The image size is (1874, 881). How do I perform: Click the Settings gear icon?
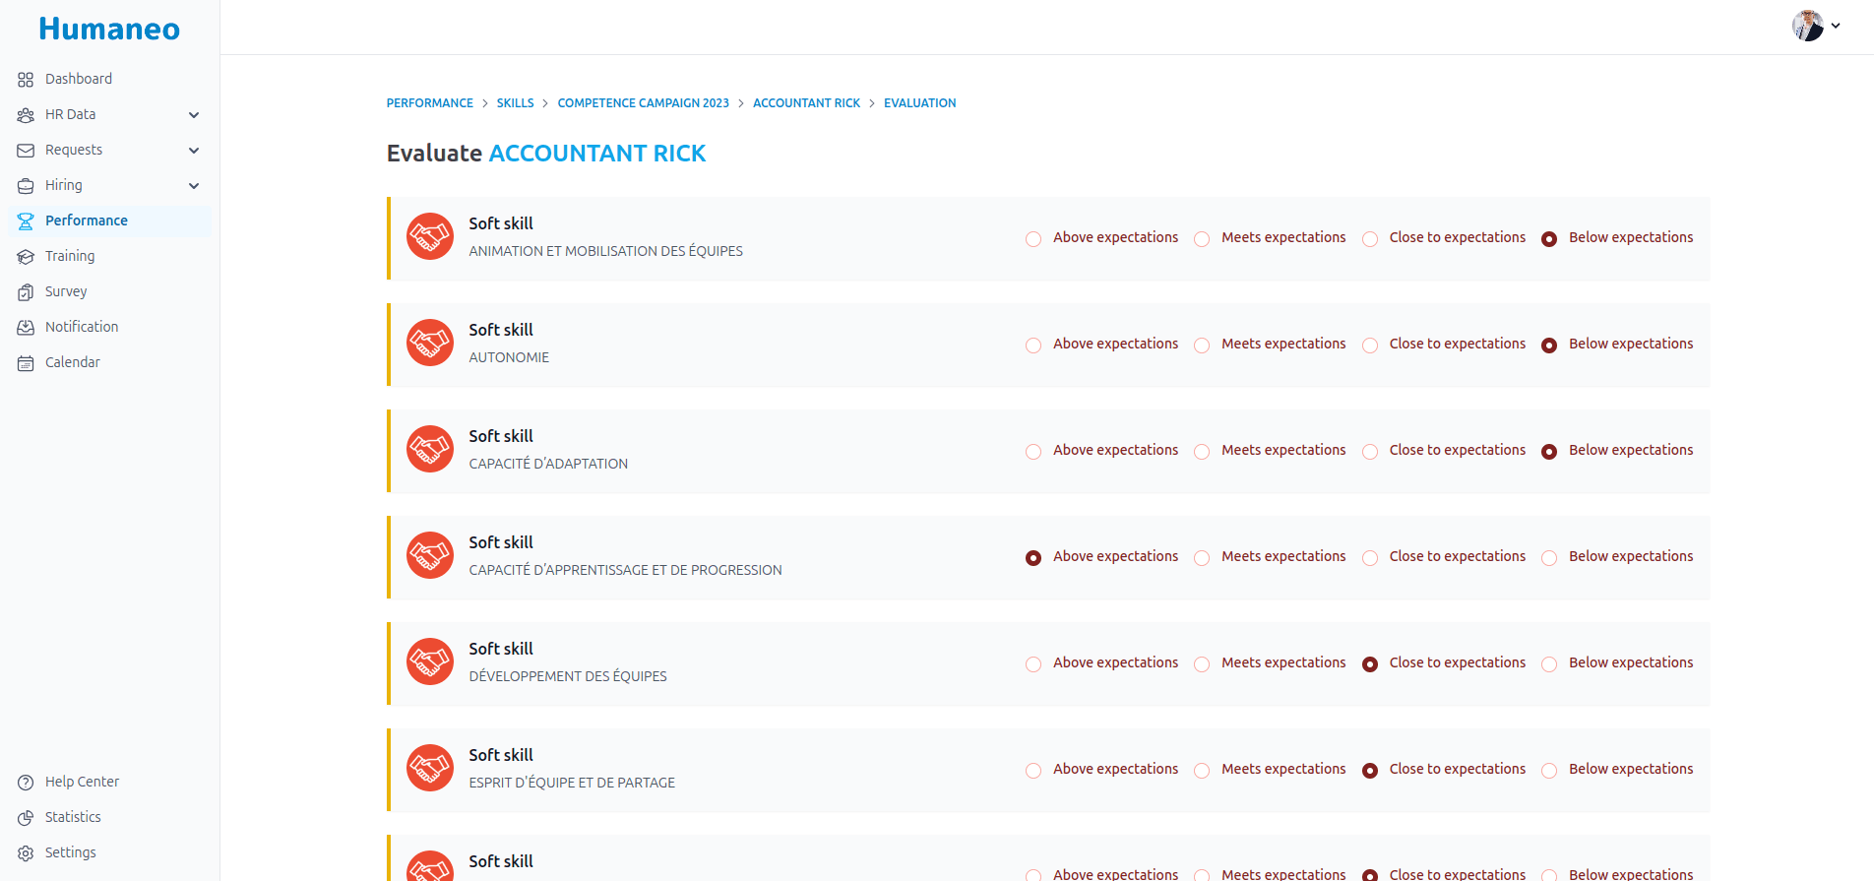click(26, 853)
